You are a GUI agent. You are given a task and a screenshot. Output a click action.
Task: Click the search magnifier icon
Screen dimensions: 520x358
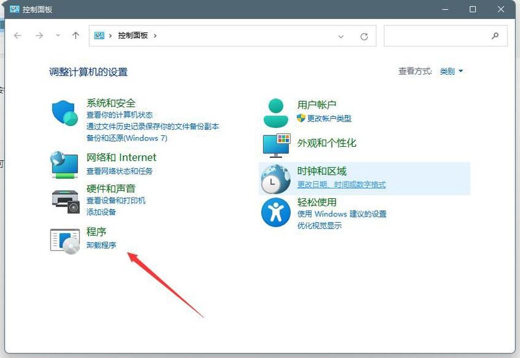tap(495, 36)
